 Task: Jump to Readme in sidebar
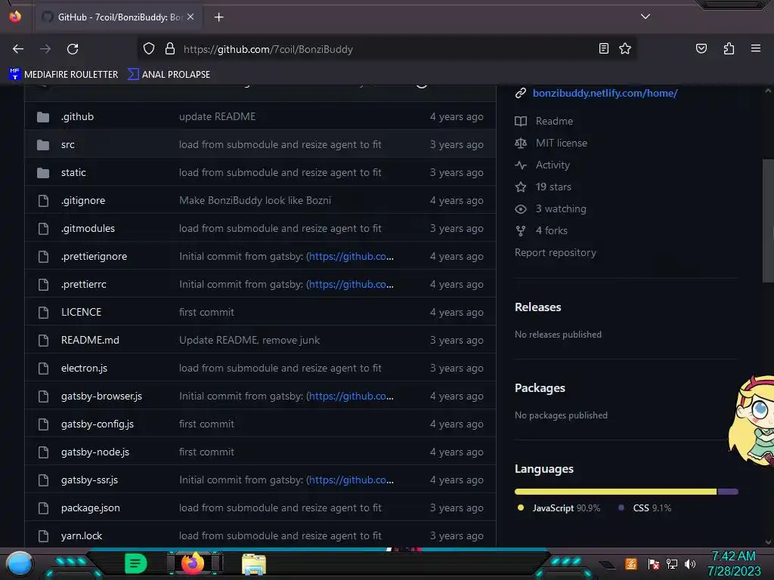click(554, 122)
